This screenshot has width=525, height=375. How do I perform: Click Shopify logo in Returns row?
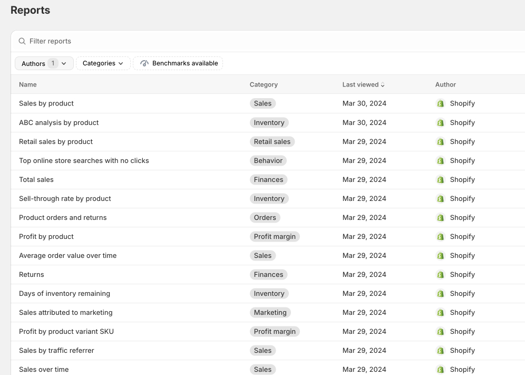click(x=440, y=275)
